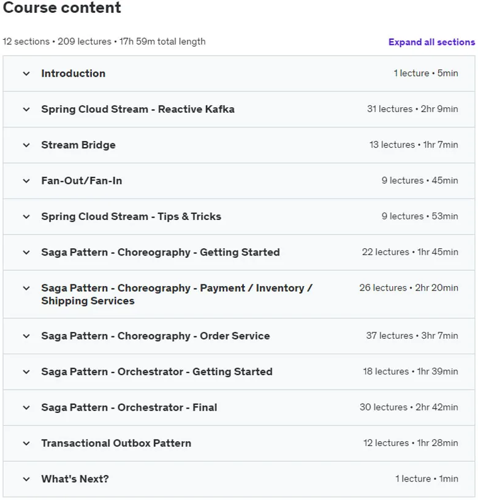Open the What's Next? section title
The image size is (478, 500).
(x=75, y=479)
